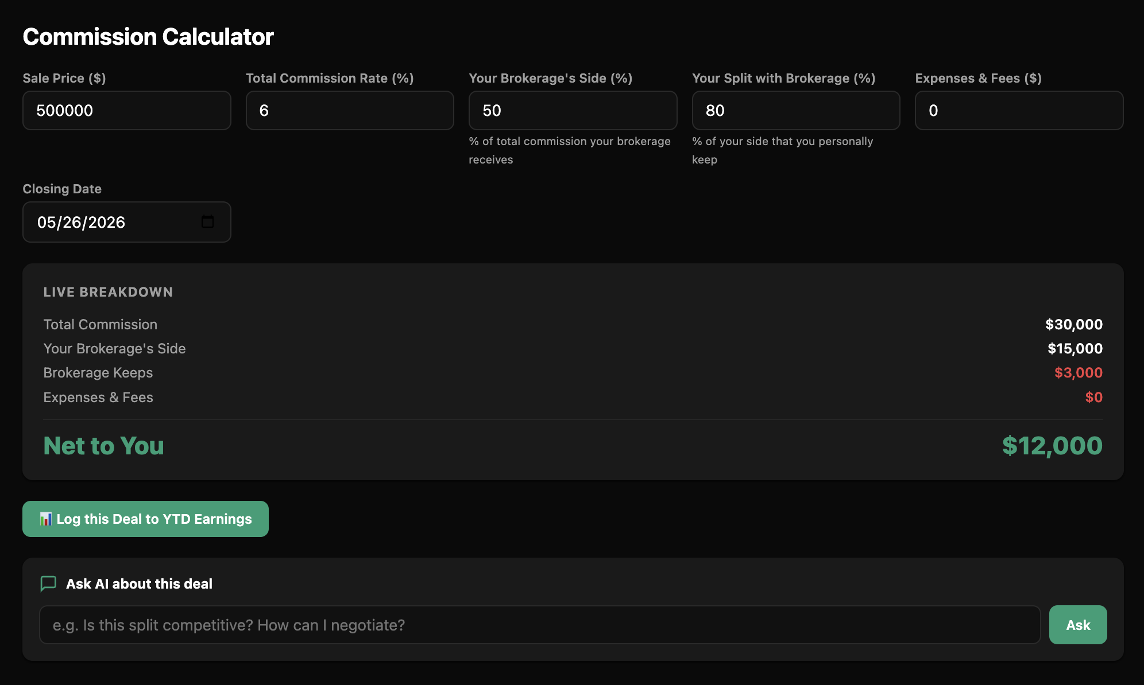Click the chat bubble icon beside Ask AI
1144x685 pixels.
[x=48, y=583]
